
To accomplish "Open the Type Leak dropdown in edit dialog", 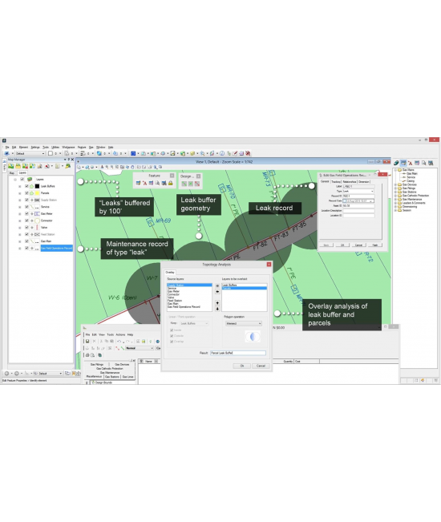I will [372, 191].
